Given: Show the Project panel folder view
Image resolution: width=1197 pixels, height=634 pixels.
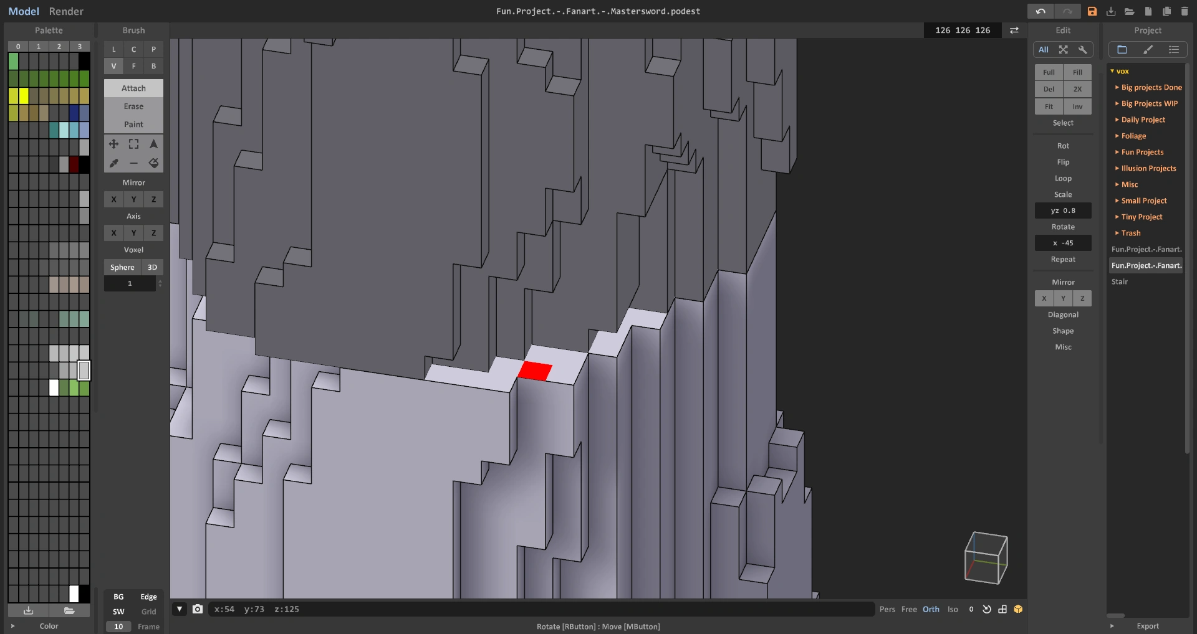Looking at the screenshot, I should point(1122,50).
